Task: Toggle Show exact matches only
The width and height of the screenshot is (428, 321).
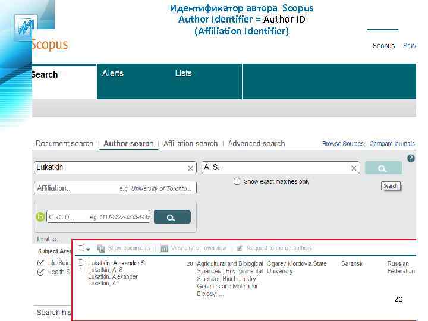Action: coord(237,181)
